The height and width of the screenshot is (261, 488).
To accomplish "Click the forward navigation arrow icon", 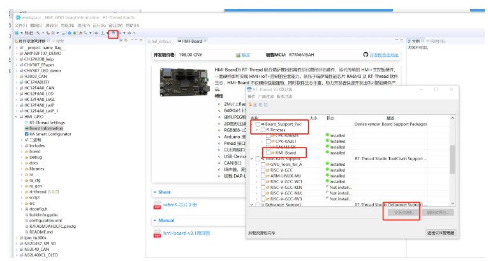I will tap(129, 33).
